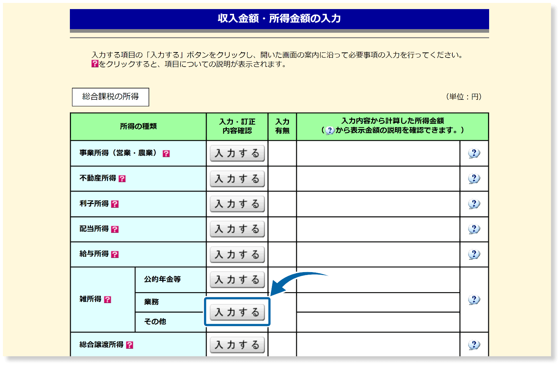
Task: Click 入力する button for 不動産所得
Action: (237, 179)
